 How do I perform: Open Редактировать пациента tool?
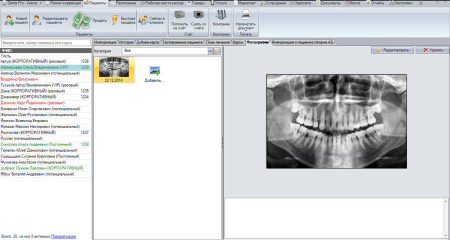point(36,20)
